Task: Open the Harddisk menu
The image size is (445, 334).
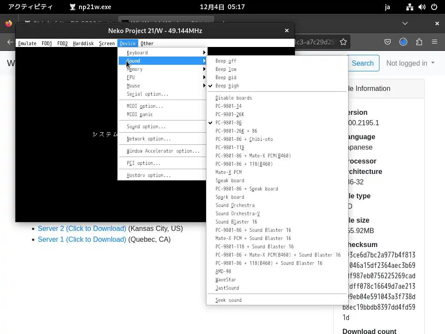Action: point(83,43)
